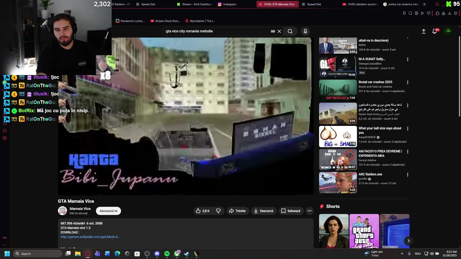This screenshot has width=461, height=259.
Task: Open options menu for Brutal car crashes 2025
Action: 408,82
